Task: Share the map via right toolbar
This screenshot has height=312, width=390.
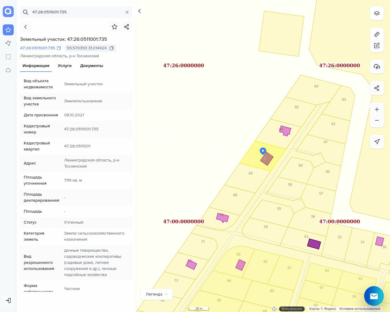Action: (x=377, y=88)
